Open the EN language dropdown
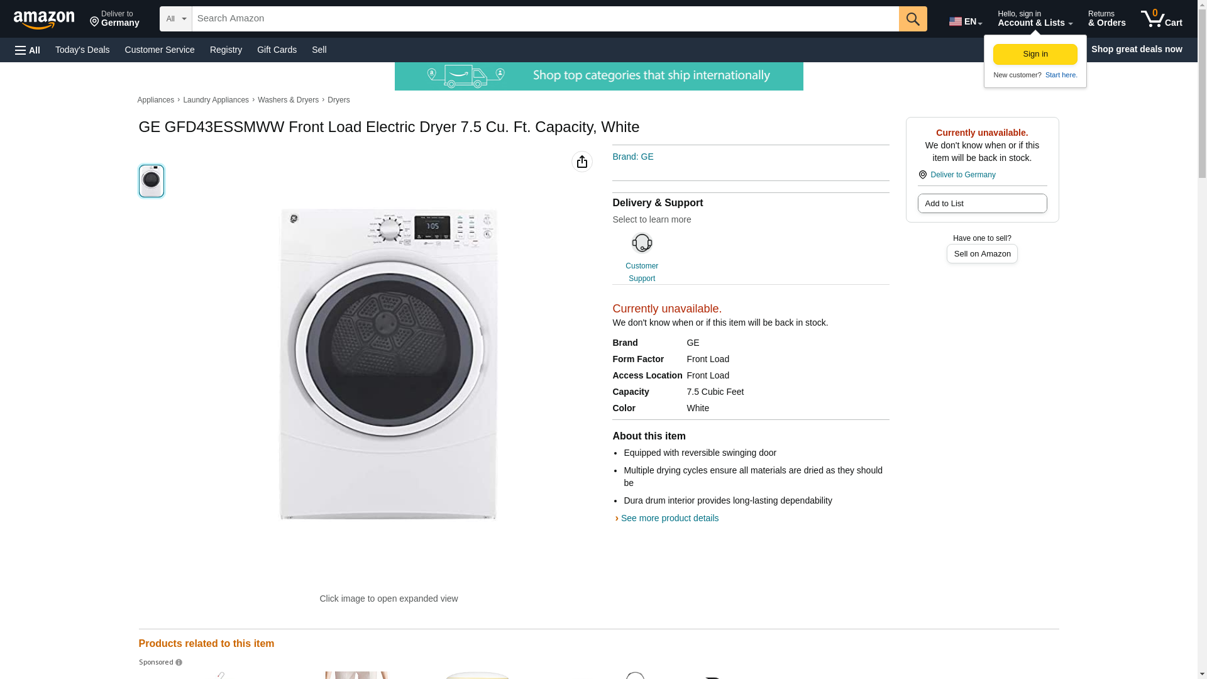Viewport: 1207px width, 679px height. (x=966, y=21)
